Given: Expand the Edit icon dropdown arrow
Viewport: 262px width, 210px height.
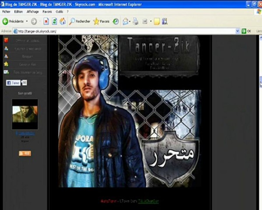Looking at the screenshot, I should pos(151,21).
